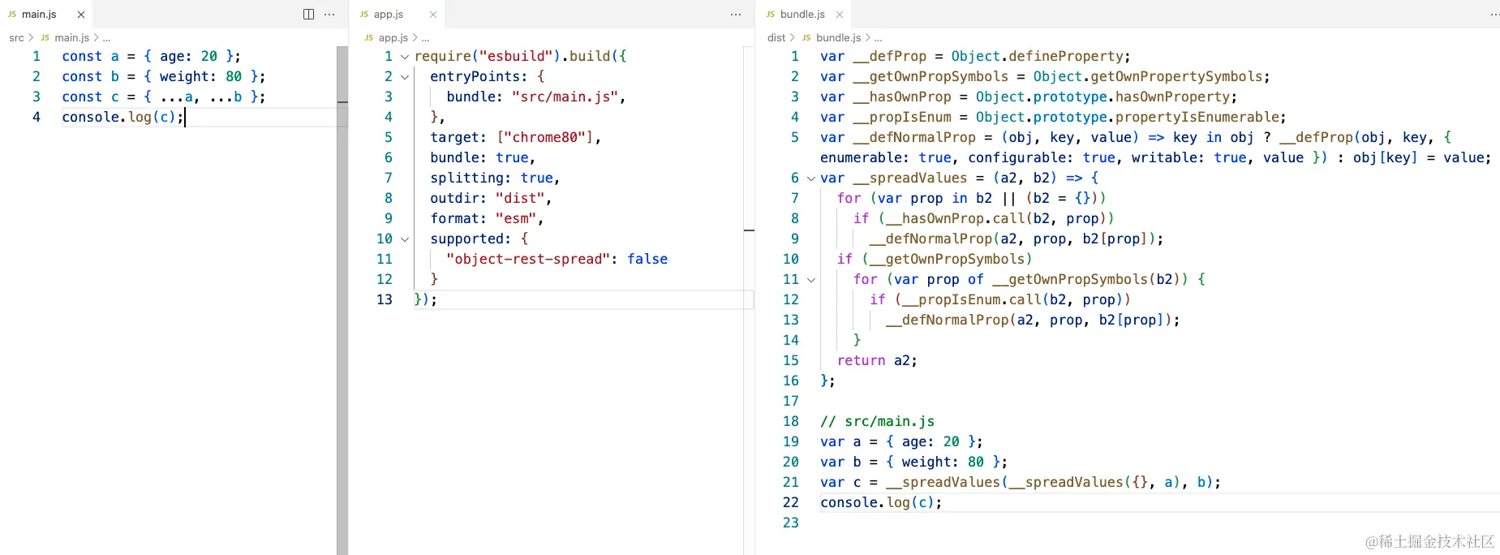Collapse the __spreadValues function at bundle.js line 6
The image size is (1500, 555).
tap(811, 179)
